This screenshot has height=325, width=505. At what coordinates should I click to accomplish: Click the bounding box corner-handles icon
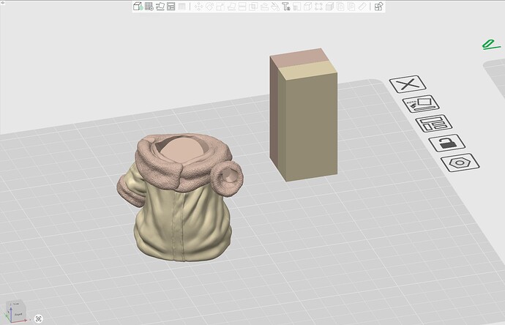[x=318, y=6]
